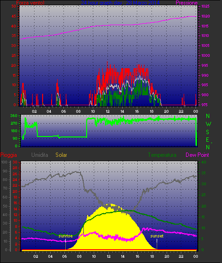
Task: Click the Dew Point legend label
Action: pyautogui.click(x=197, y=155)
